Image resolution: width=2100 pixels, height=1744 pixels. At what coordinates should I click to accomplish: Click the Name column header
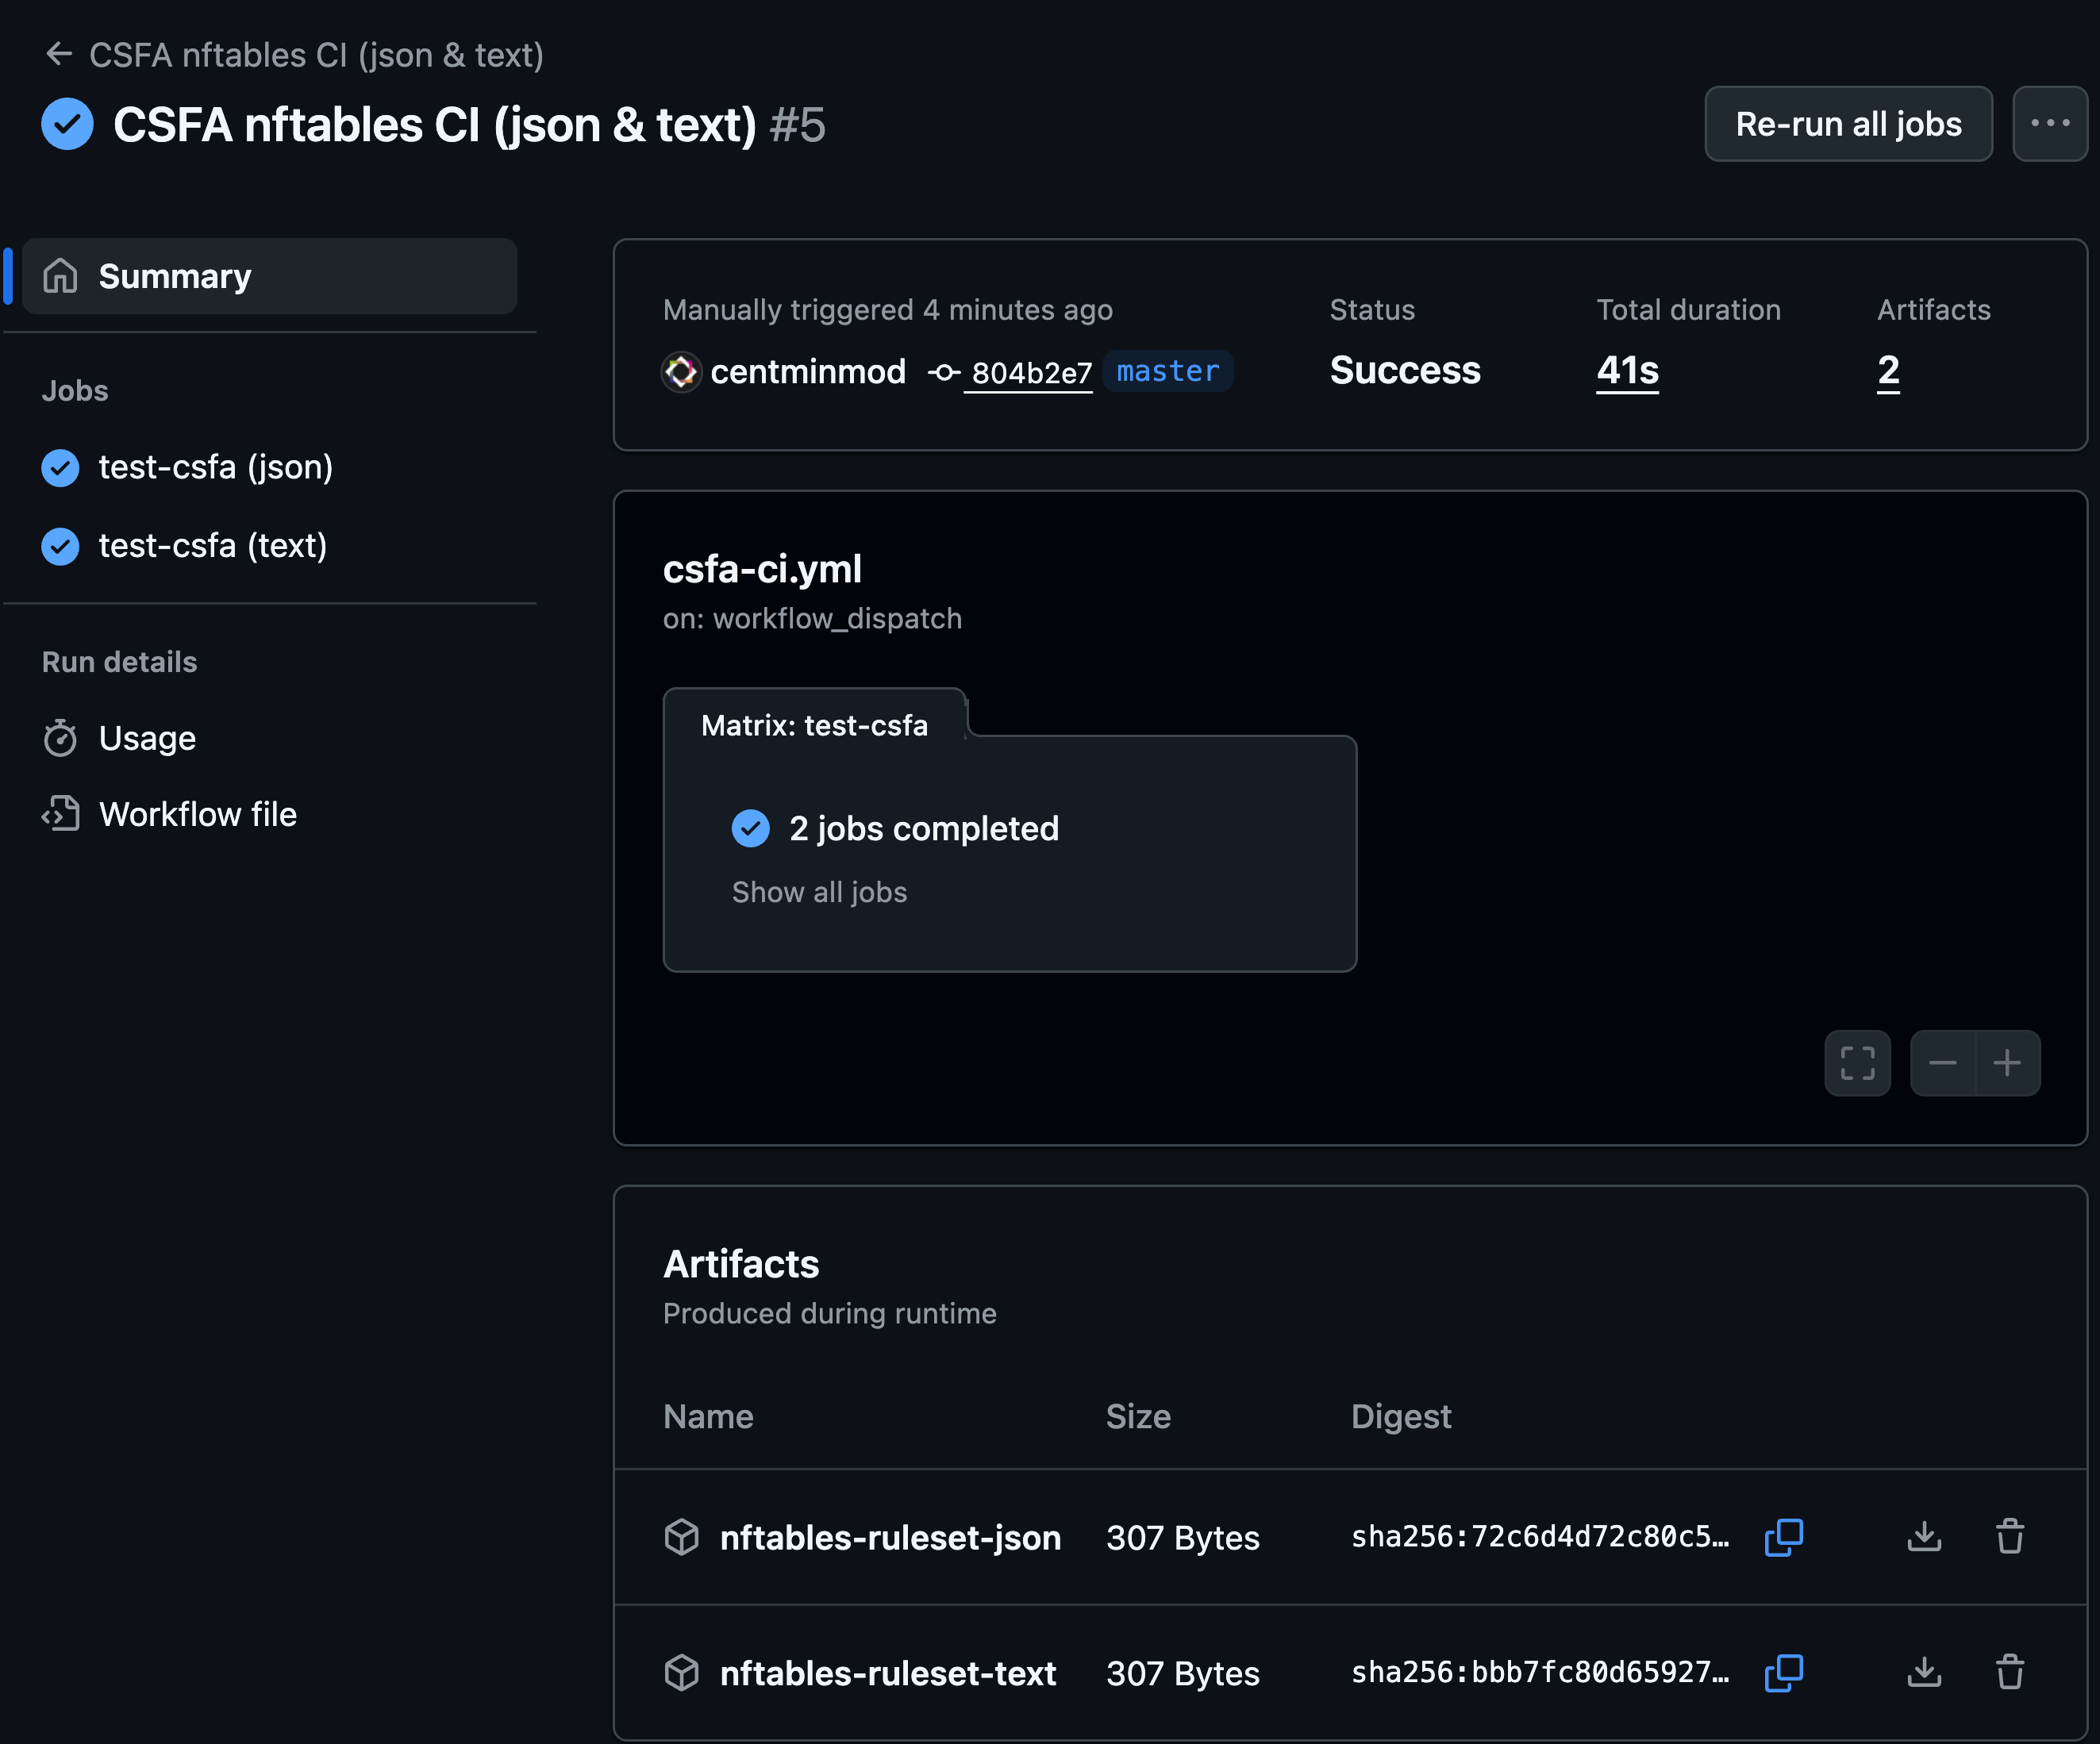[708, 1416]
